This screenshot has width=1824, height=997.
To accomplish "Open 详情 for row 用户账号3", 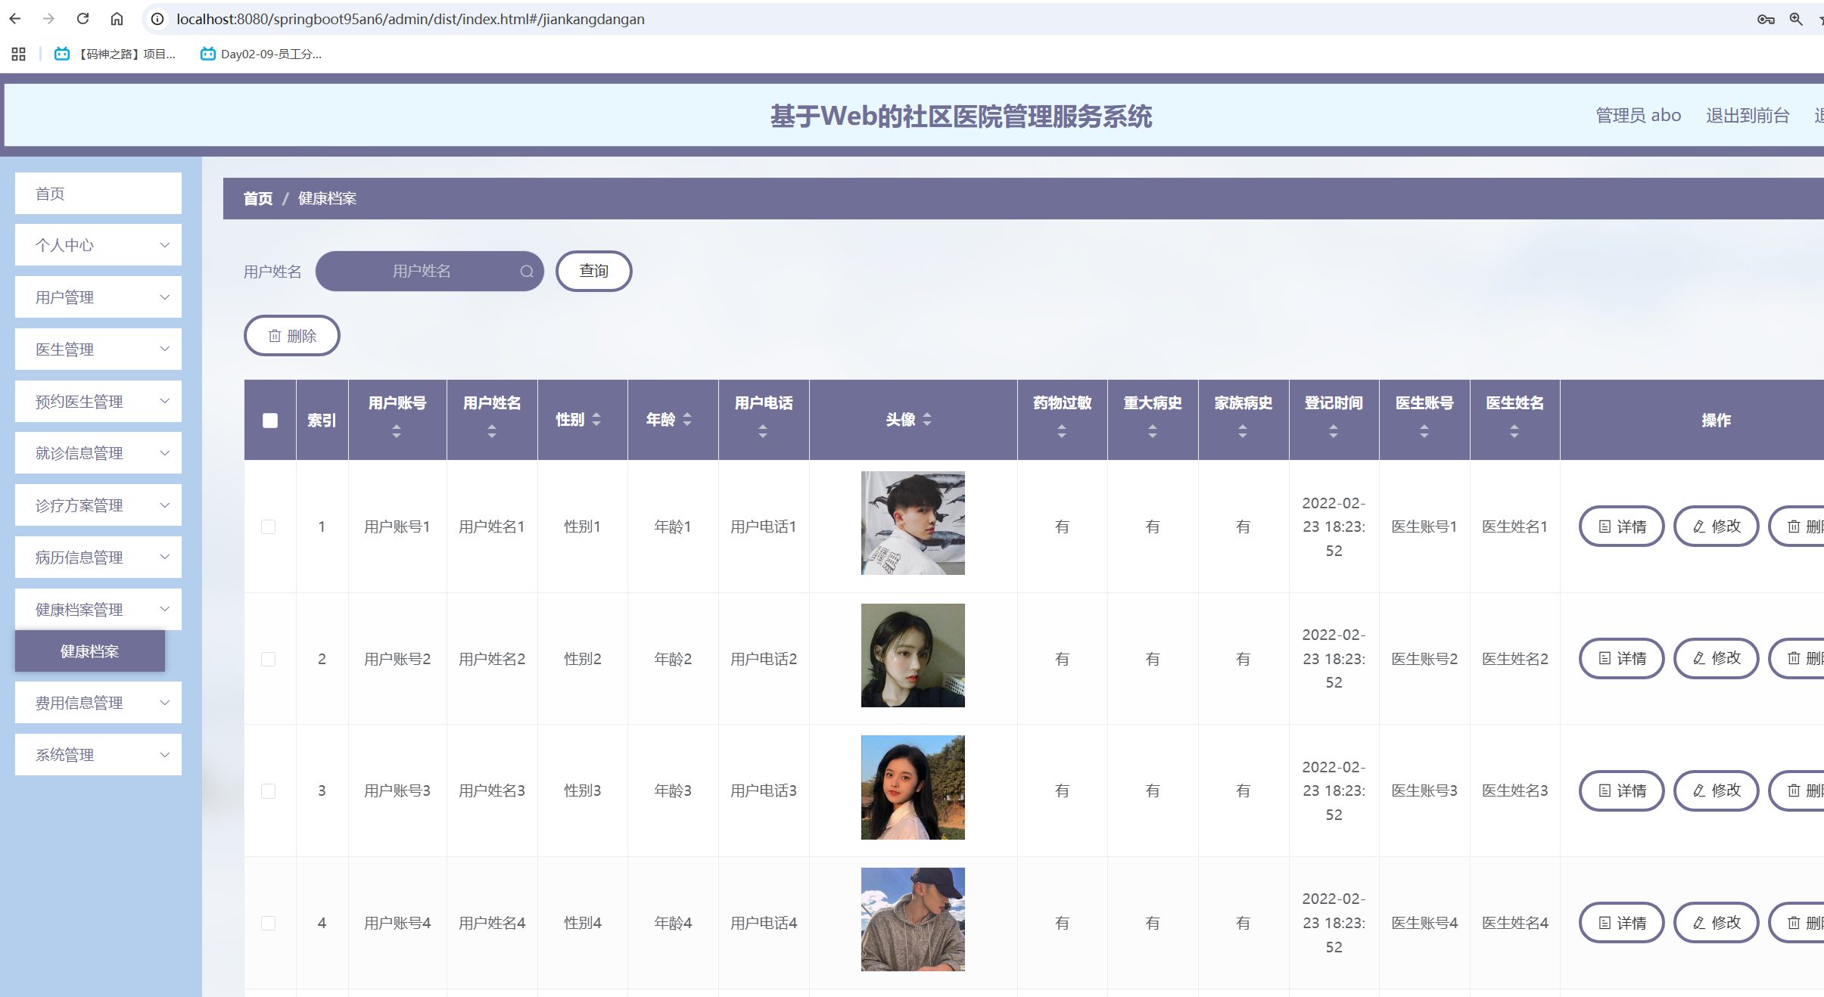I will 1622,790.
